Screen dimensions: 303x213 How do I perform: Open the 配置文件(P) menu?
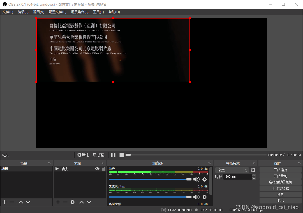[x=57, y=12]
